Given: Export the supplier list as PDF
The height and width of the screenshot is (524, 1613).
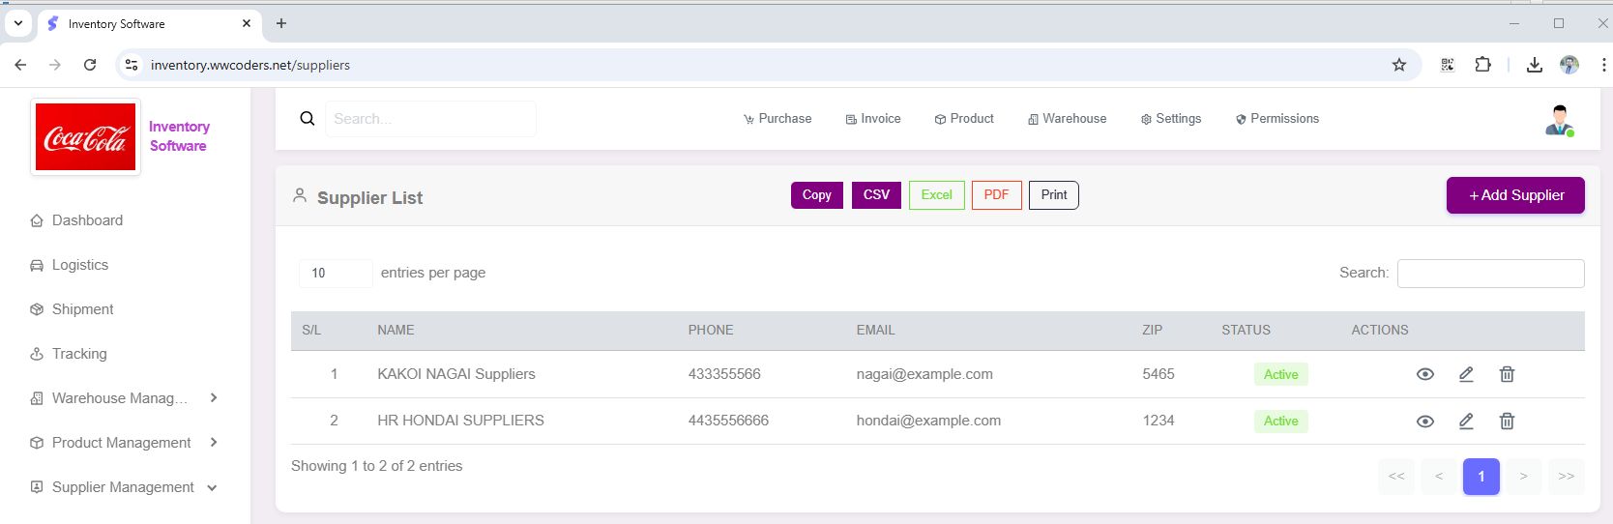Looking at the screenshot, I should click(996, 195).
